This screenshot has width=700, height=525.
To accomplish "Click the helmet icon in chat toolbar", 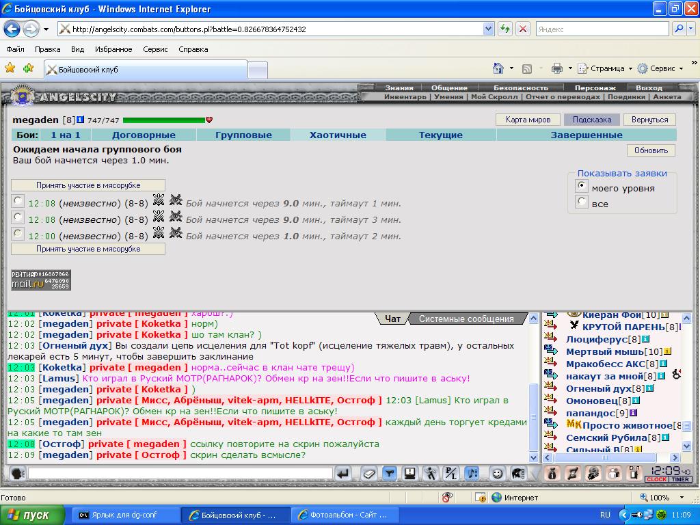I will [518, 473].
